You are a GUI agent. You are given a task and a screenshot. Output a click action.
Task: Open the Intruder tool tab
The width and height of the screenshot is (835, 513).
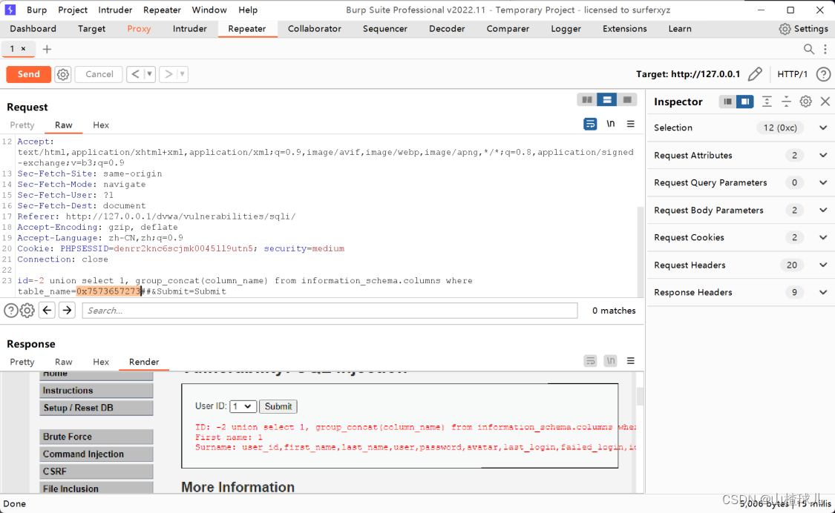189,29
